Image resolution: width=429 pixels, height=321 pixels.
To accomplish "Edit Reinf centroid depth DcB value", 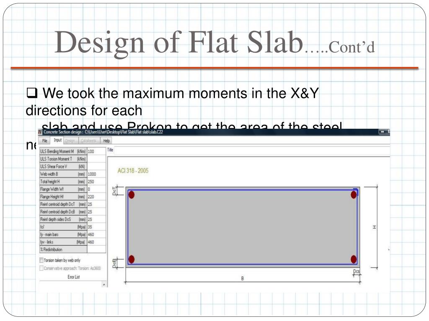I will click(x=96, y=212).
